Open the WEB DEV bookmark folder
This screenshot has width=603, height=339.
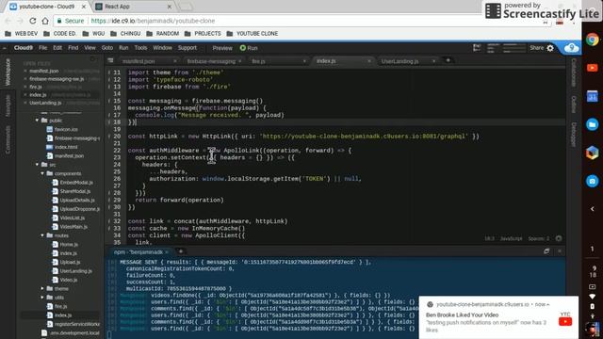21,34
